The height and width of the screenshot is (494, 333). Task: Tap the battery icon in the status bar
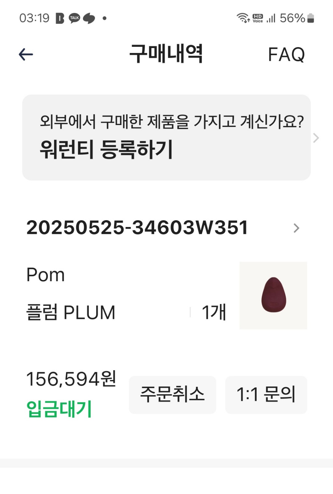[311, 18]
